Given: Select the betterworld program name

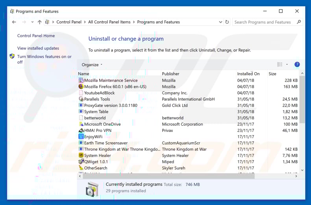Looking at the screenshot, I should click(95, 118).
